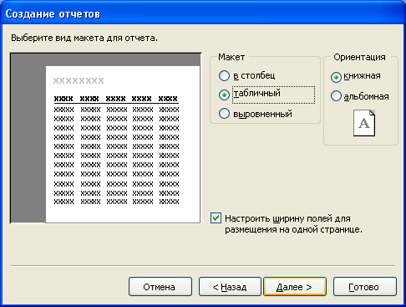This screenshot has height=307, width=406.
Task: Click the 'Макет' group label
Action: pyautogui.click(x=231, y=57)
